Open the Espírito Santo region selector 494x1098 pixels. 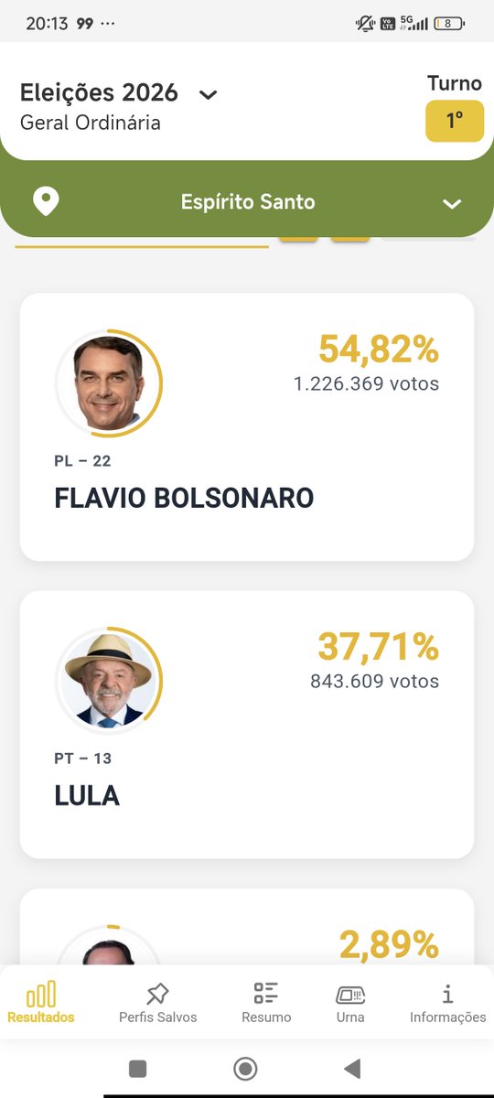coord(247,199)
